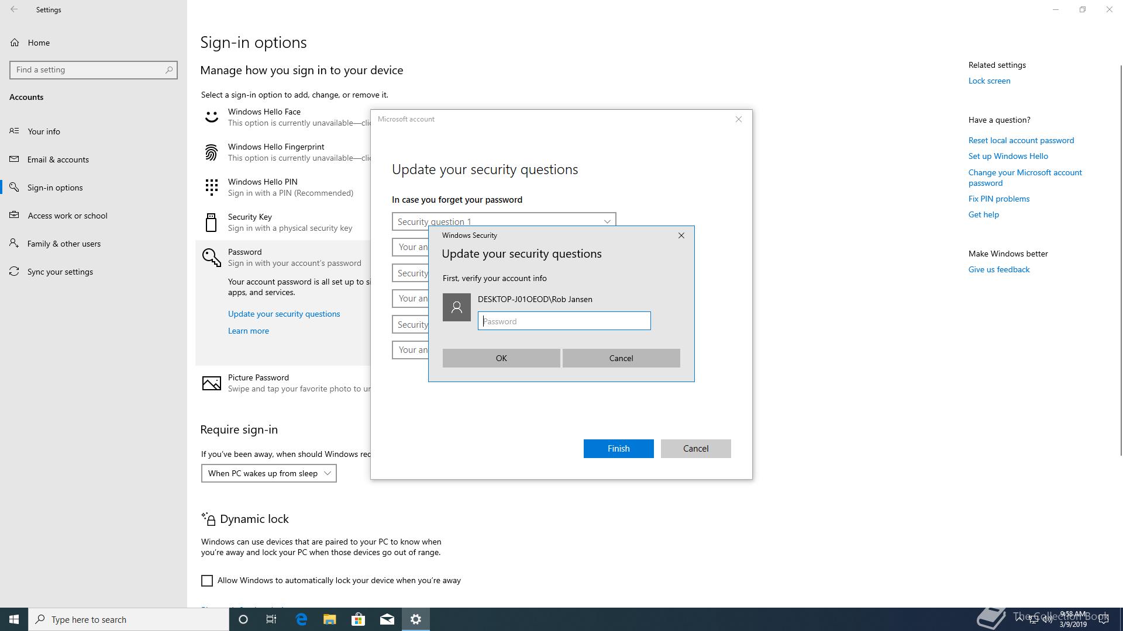Open the Get help link
Viewport: 1123px width, 631px height.
click(x=984, y=214)
